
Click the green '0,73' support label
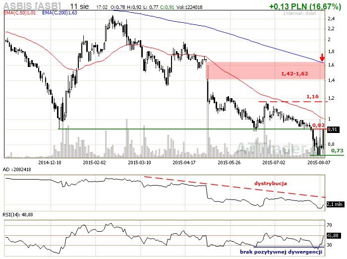coord(337,151)
